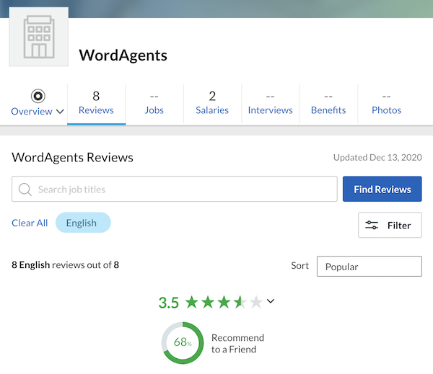433x374 pixels.
Task: Click the Clear All link
Action: (30, 223)
